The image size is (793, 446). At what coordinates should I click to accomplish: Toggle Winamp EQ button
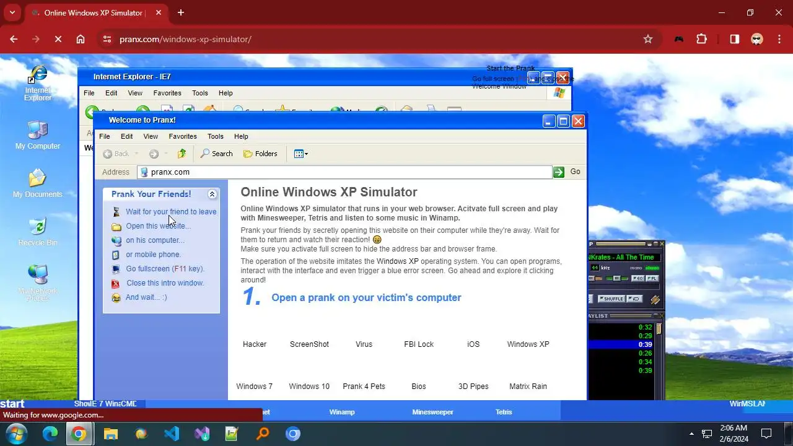638,278
